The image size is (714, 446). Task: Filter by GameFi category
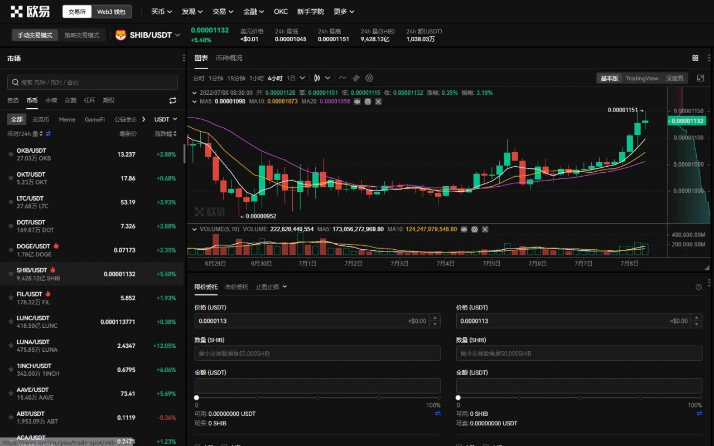[x=95, y=119]
